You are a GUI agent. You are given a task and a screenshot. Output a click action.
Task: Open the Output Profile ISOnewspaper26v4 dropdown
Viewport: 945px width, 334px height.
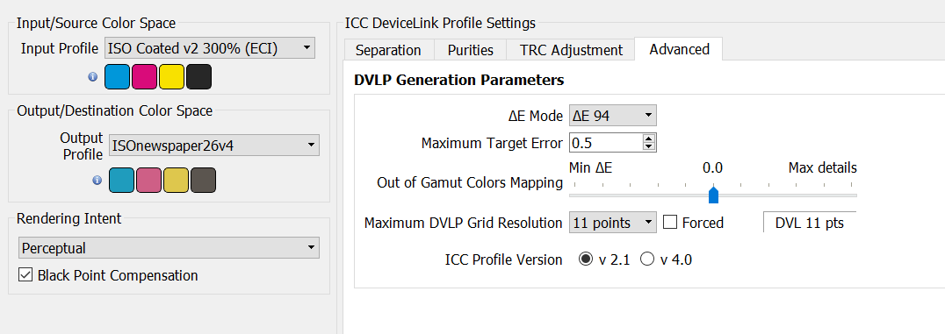(214, 145)
